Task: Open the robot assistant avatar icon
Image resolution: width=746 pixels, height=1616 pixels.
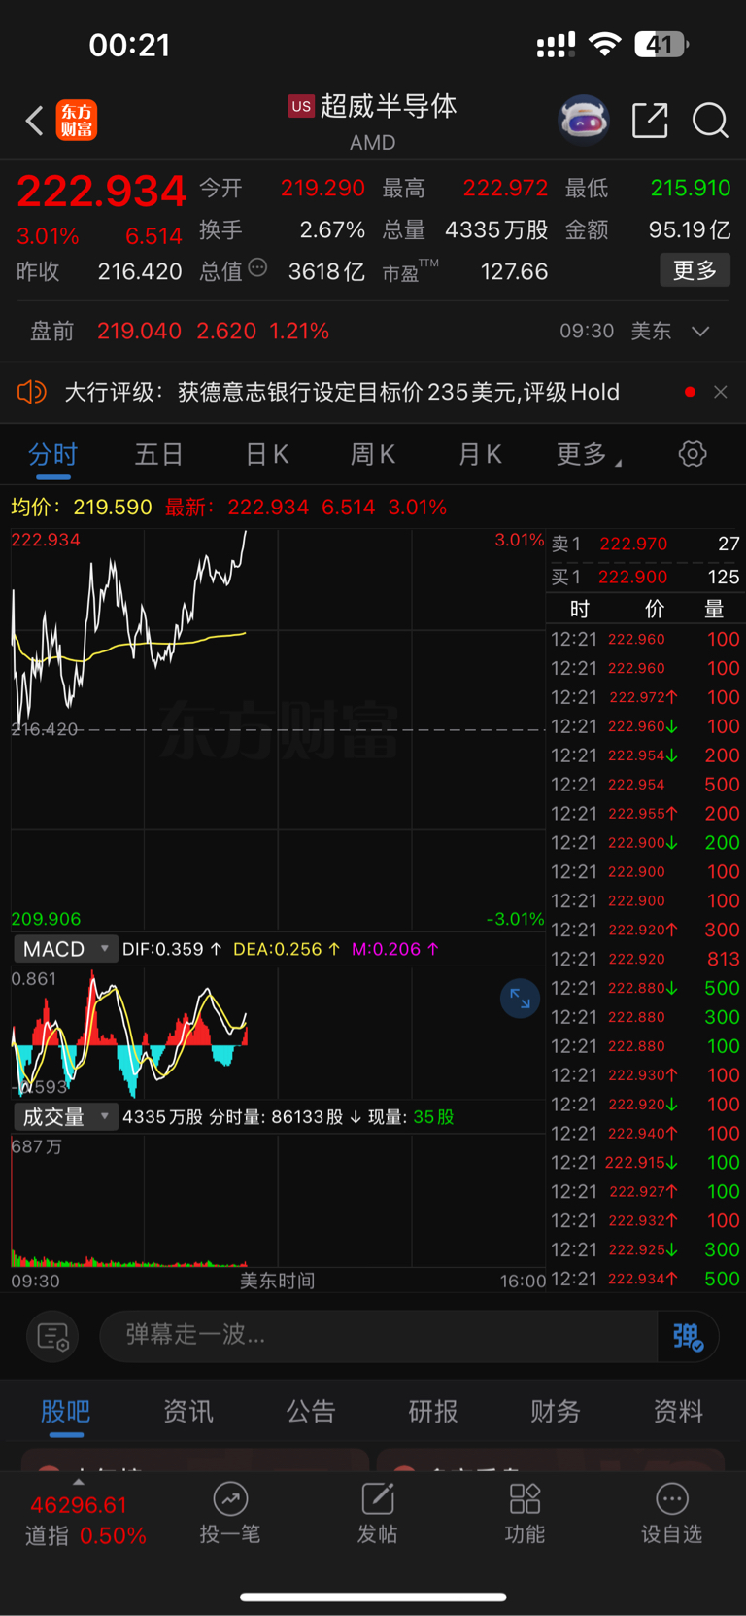Action: (584, 121)
